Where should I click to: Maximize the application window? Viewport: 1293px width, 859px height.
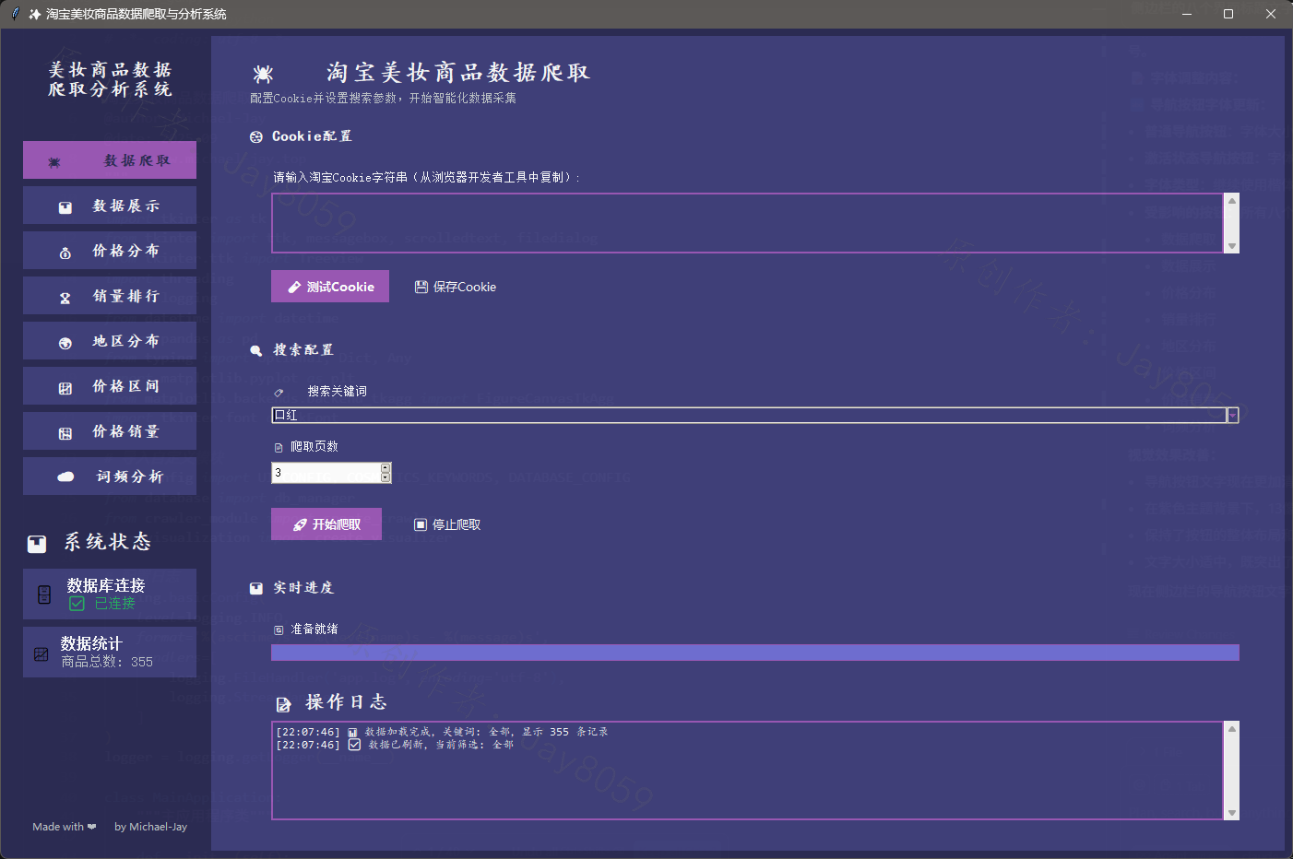pyautogui.click(x=1228, y=14)
